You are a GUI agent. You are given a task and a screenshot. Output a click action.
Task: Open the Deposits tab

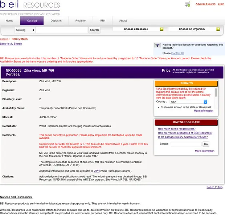56,21
